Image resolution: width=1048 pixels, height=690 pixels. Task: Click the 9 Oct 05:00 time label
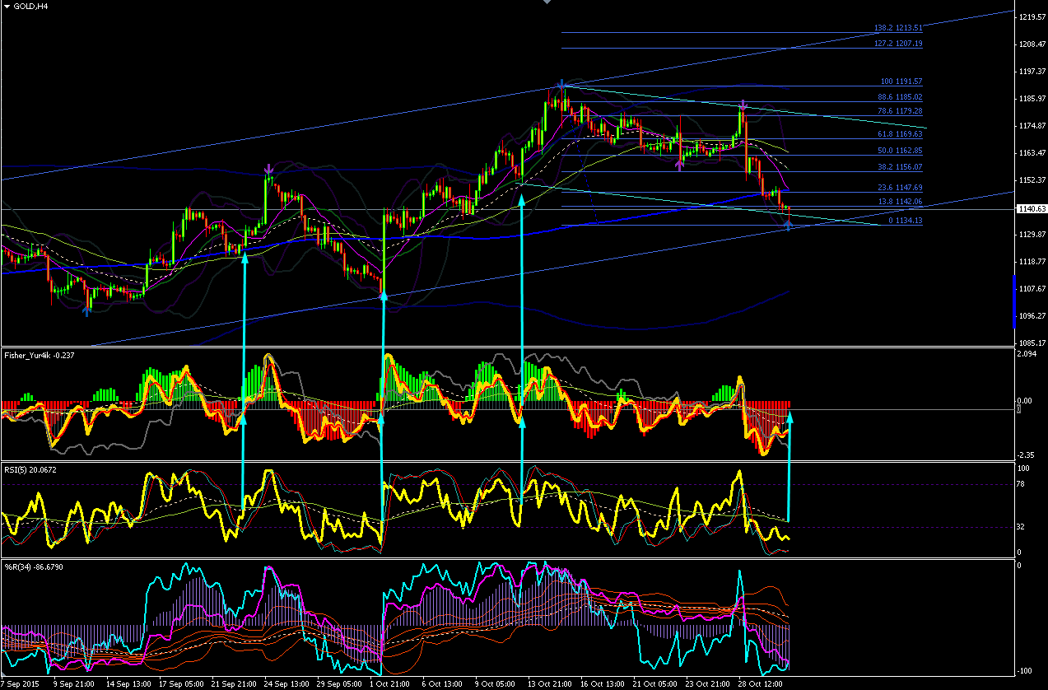point(495,683)
